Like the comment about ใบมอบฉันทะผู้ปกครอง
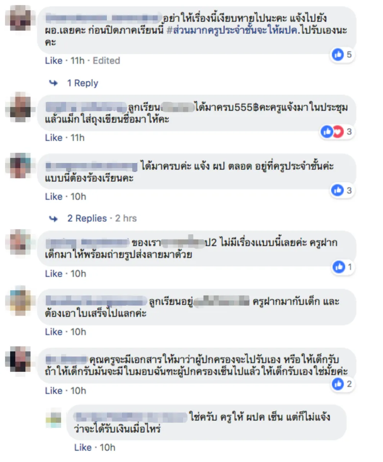 click(x=54, y=391)
